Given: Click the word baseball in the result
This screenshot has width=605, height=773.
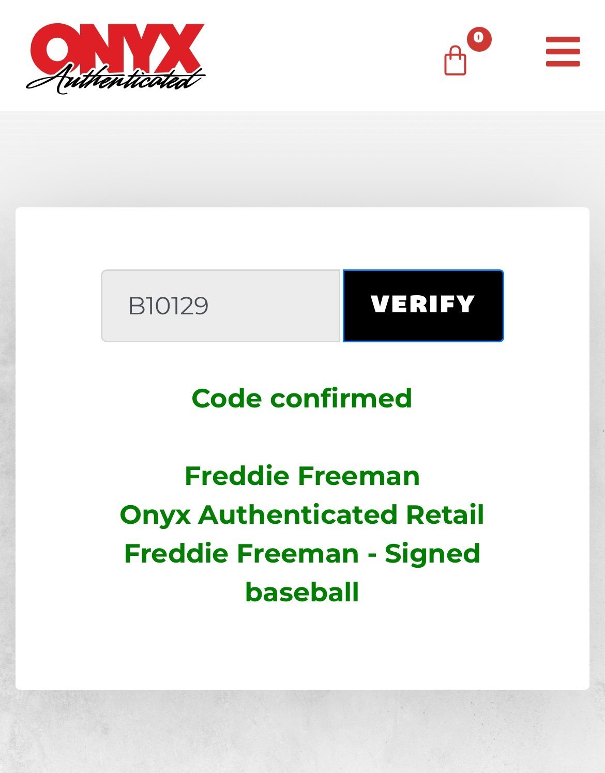Looking at the screenshot, I should [302, 592].
